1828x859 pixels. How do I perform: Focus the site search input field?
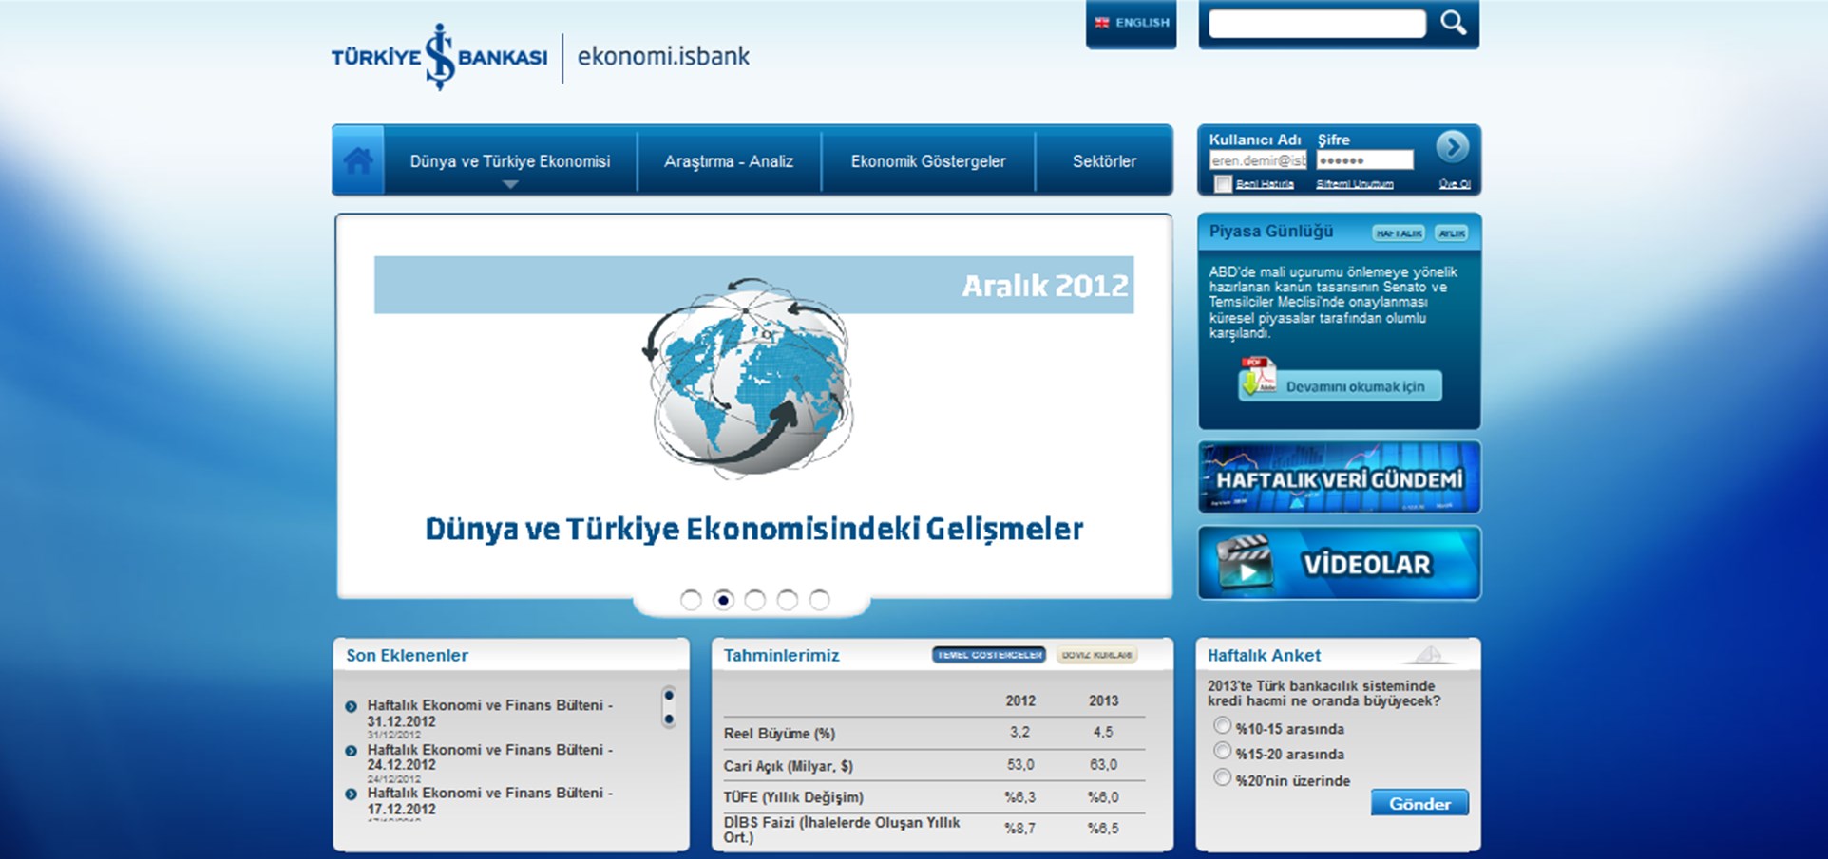click(1317, 24)
